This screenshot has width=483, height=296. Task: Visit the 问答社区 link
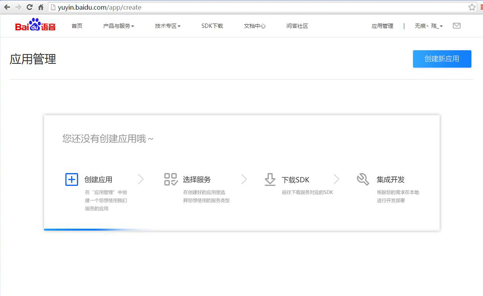(297, 26)
